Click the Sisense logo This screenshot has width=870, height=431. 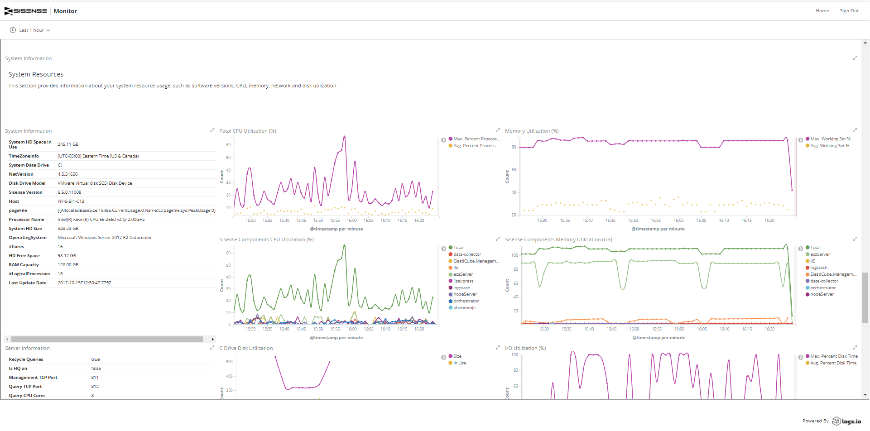pyautogui.click(x=26, y=10)
